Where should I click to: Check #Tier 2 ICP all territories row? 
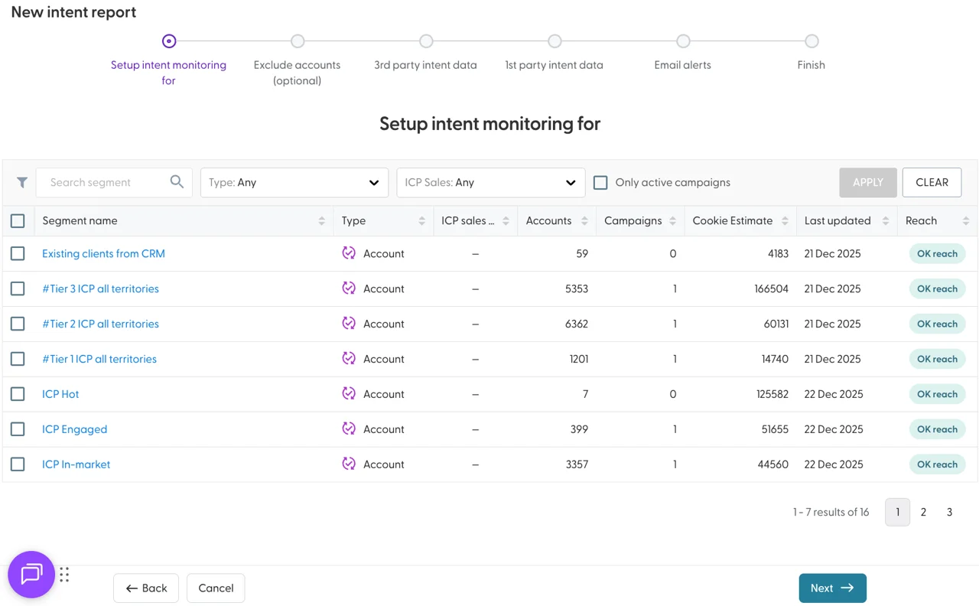(x=18, y=324)
